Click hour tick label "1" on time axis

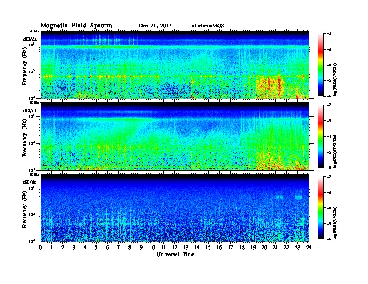coord(52,247)
